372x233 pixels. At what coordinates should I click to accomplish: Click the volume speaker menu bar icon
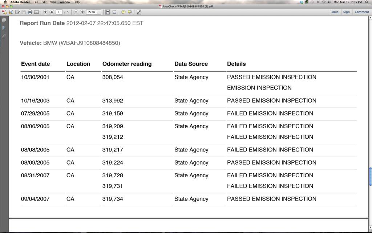point(329,2)
